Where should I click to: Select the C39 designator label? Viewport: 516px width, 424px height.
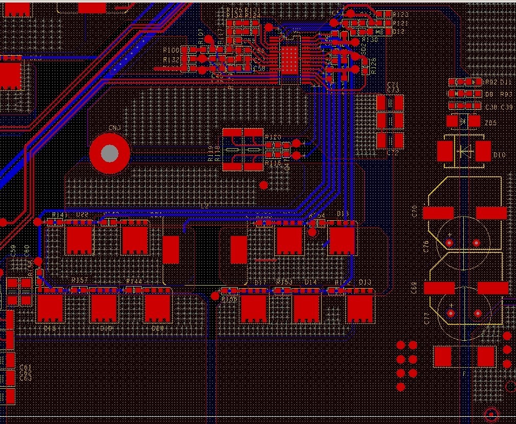coord(506,107)
